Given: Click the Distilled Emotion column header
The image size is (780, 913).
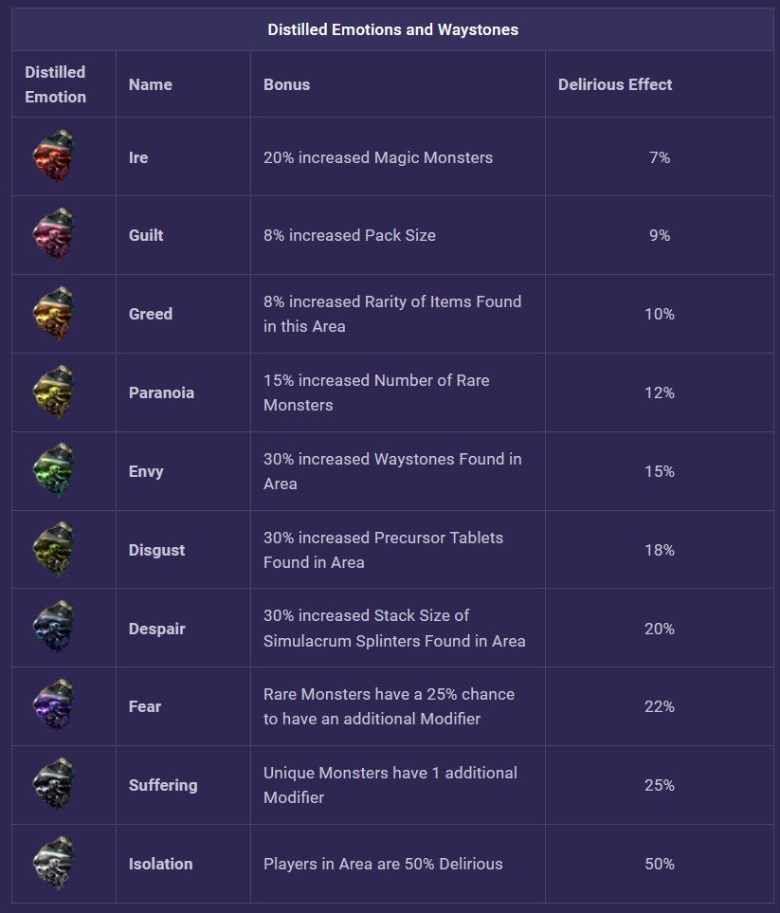Looking at the screenshot, I should click(x=56, y=84).
